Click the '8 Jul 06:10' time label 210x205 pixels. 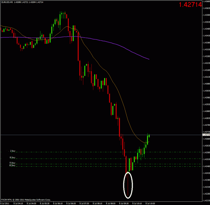(58, 204)
